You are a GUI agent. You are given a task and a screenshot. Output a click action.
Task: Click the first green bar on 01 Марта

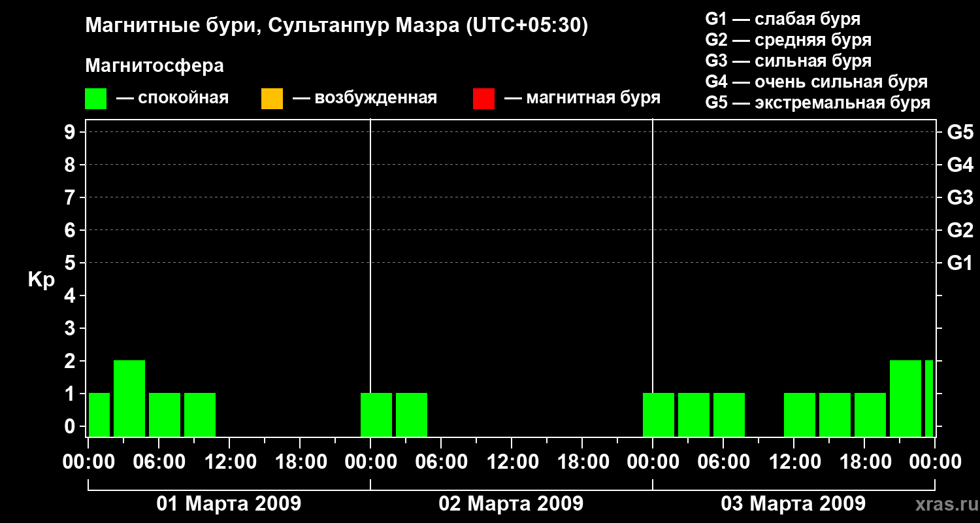99,414
